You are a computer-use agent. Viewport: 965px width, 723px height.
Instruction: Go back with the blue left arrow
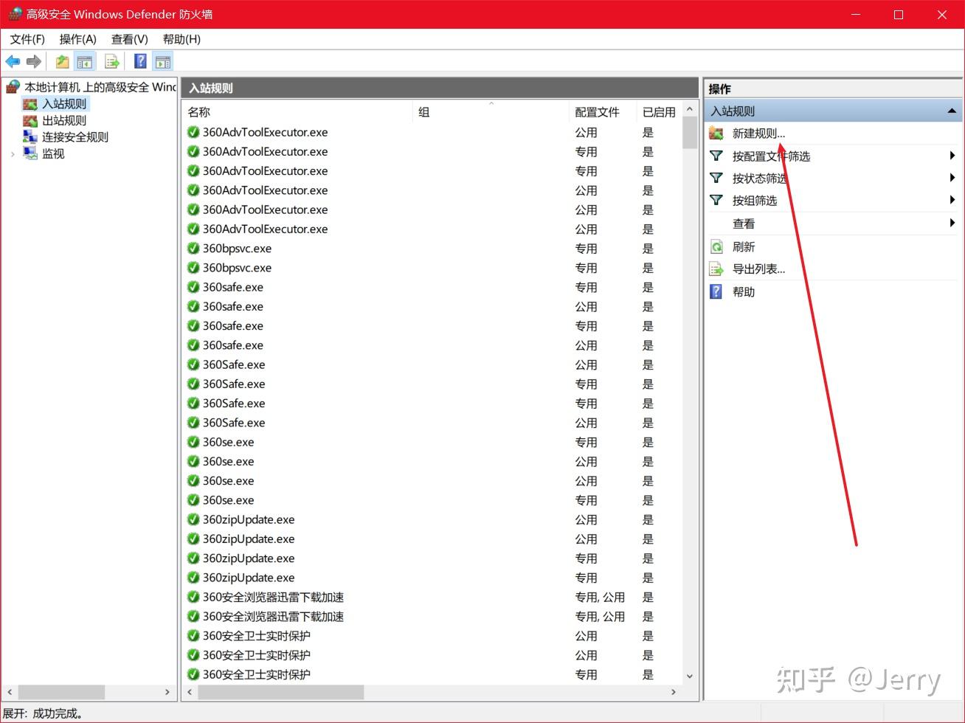(13, 62)
